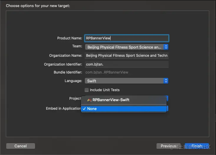216x155 pixels.
Task: Click the Team popup up-down arrows
Action: click(166, 47)
